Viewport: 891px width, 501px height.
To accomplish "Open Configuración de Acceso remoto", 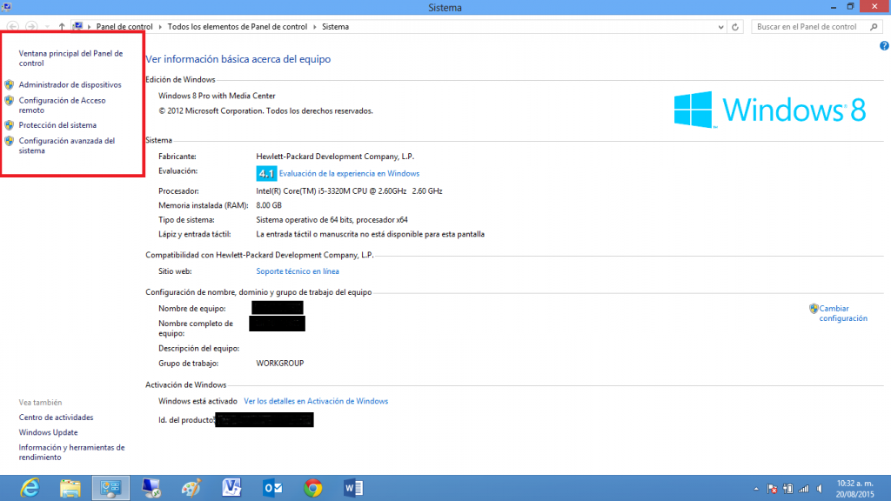I will pyautogui.click(x=62, y=105).
